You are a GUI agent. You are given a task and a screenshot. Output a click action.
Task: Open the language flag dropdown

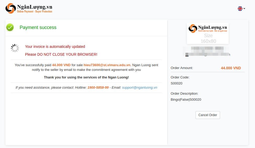pos(241,8)
